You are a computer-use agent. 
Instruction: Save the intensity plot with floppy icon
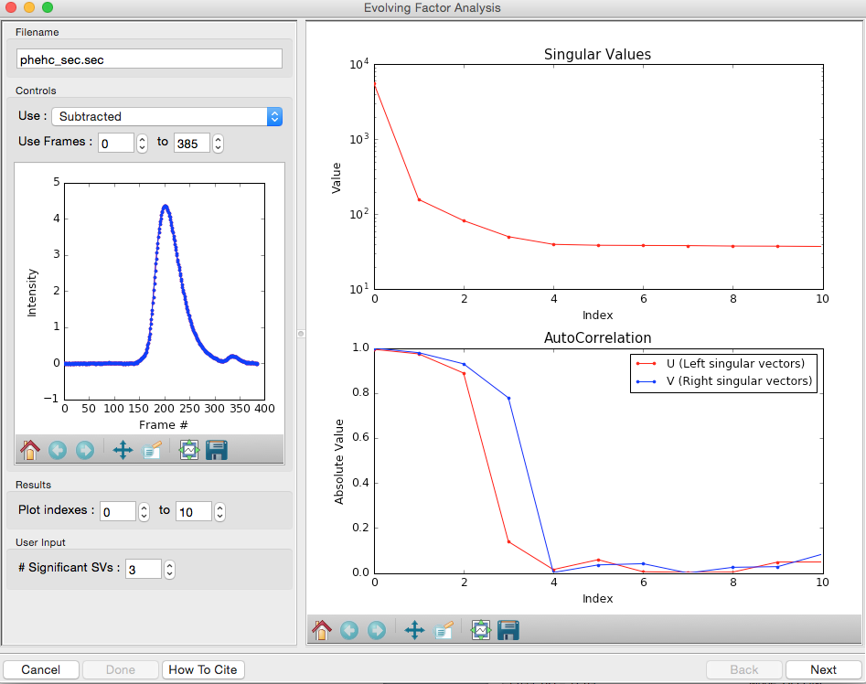click(x=217, y=450)
